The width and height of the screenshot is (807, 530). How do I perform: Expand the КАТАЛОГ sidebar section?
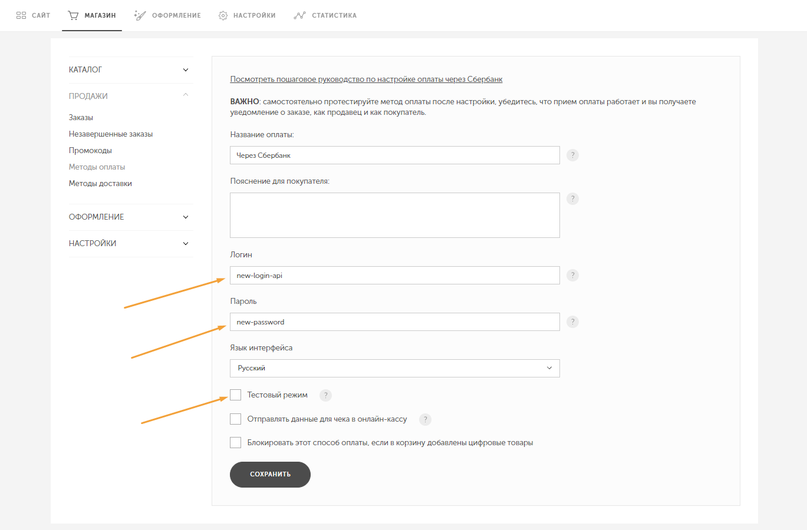pyautogui.click(x=130, y=69)
